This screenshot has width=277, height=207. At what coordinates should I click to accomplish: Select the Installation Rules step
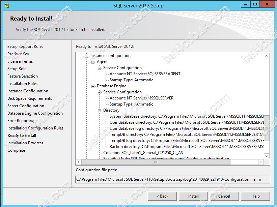coord(22,84)
